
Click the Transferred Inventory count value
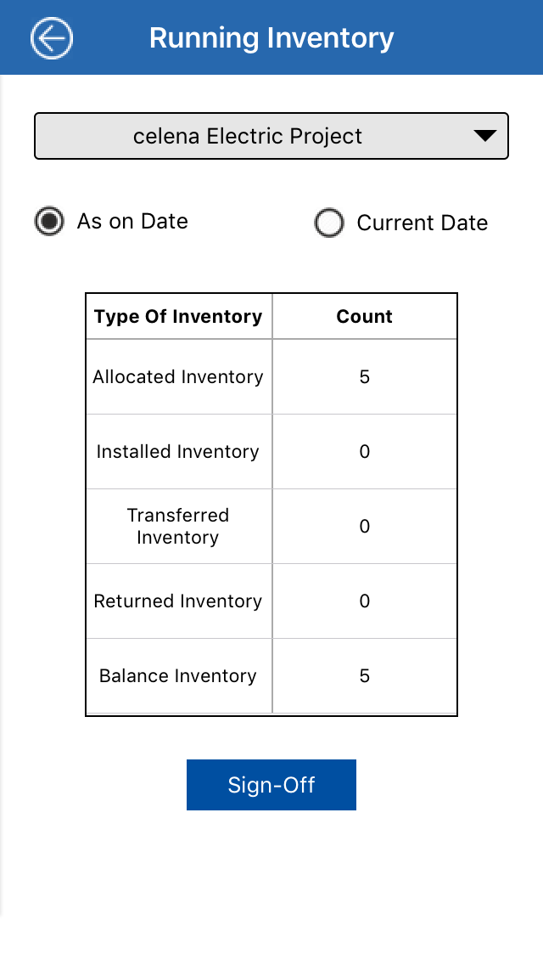365,527
